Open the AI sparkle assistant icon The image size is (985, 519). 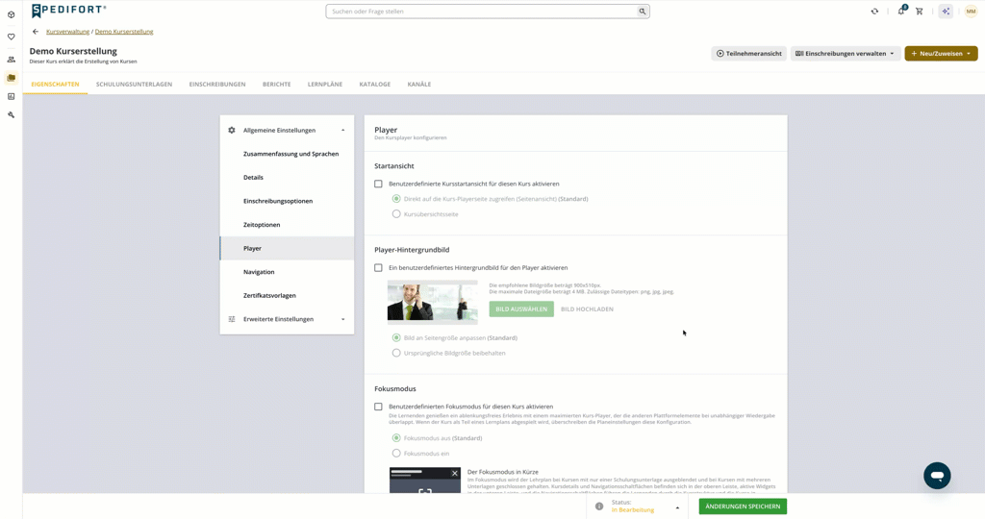[946, 12]
